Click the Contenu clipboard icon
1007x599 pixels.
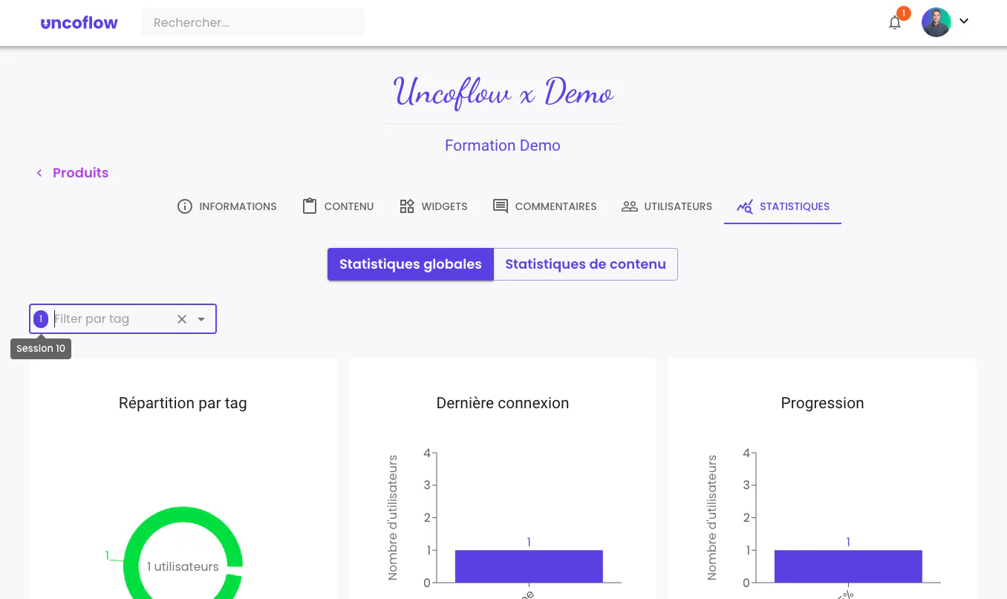click(310, 206)
